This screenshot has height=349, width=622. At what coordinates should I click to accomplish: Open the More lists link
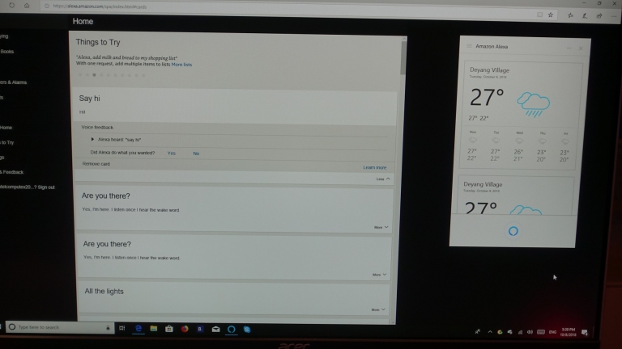181,65
